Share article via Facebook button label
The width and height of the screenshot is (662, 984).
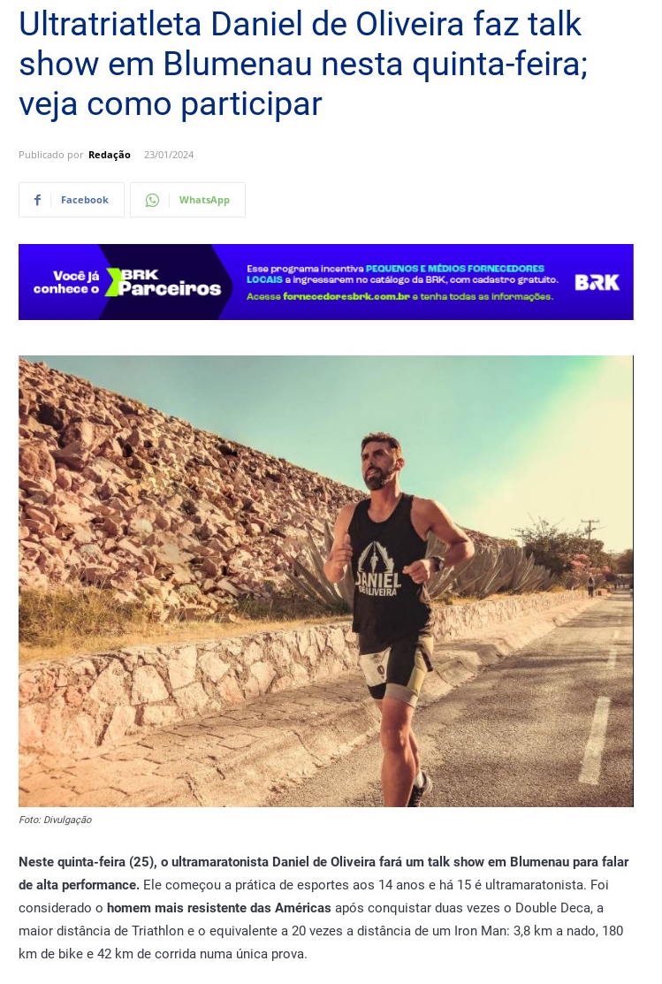pyautogui.click(x=85, y=200)
